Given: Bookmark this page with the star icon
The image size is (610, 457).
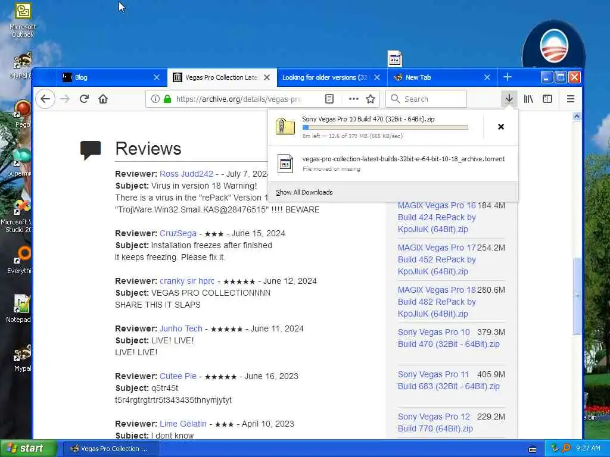Looking at the screenshot, I should coord(371,99).
